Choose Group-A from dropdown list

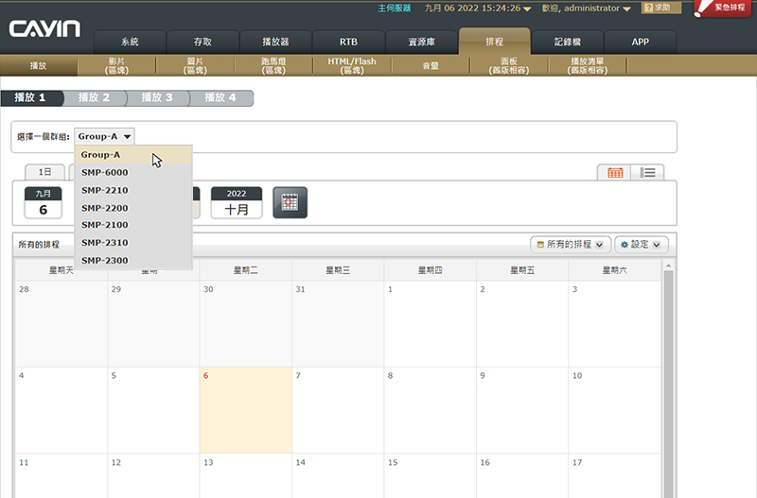click(133, 155)
